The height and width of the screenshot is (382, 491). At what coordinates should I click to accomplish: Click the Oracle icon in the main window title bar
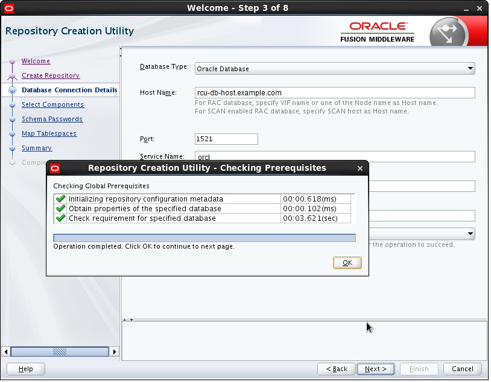pos(9,8)
